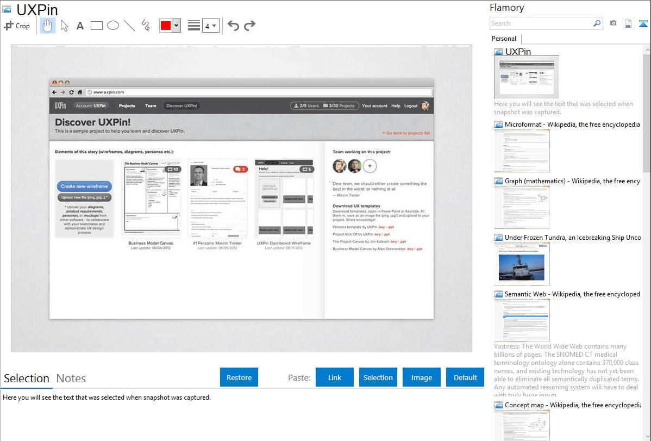Viewport: 651px width, 441px height.
Task: Switch to the Notes tab
Action: click(71, 378)
